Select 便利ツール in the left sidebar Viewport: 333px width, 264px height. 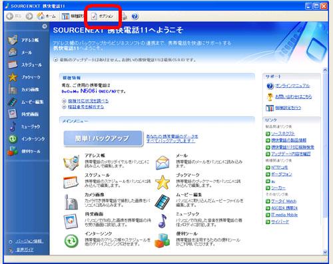click(24, 152)
